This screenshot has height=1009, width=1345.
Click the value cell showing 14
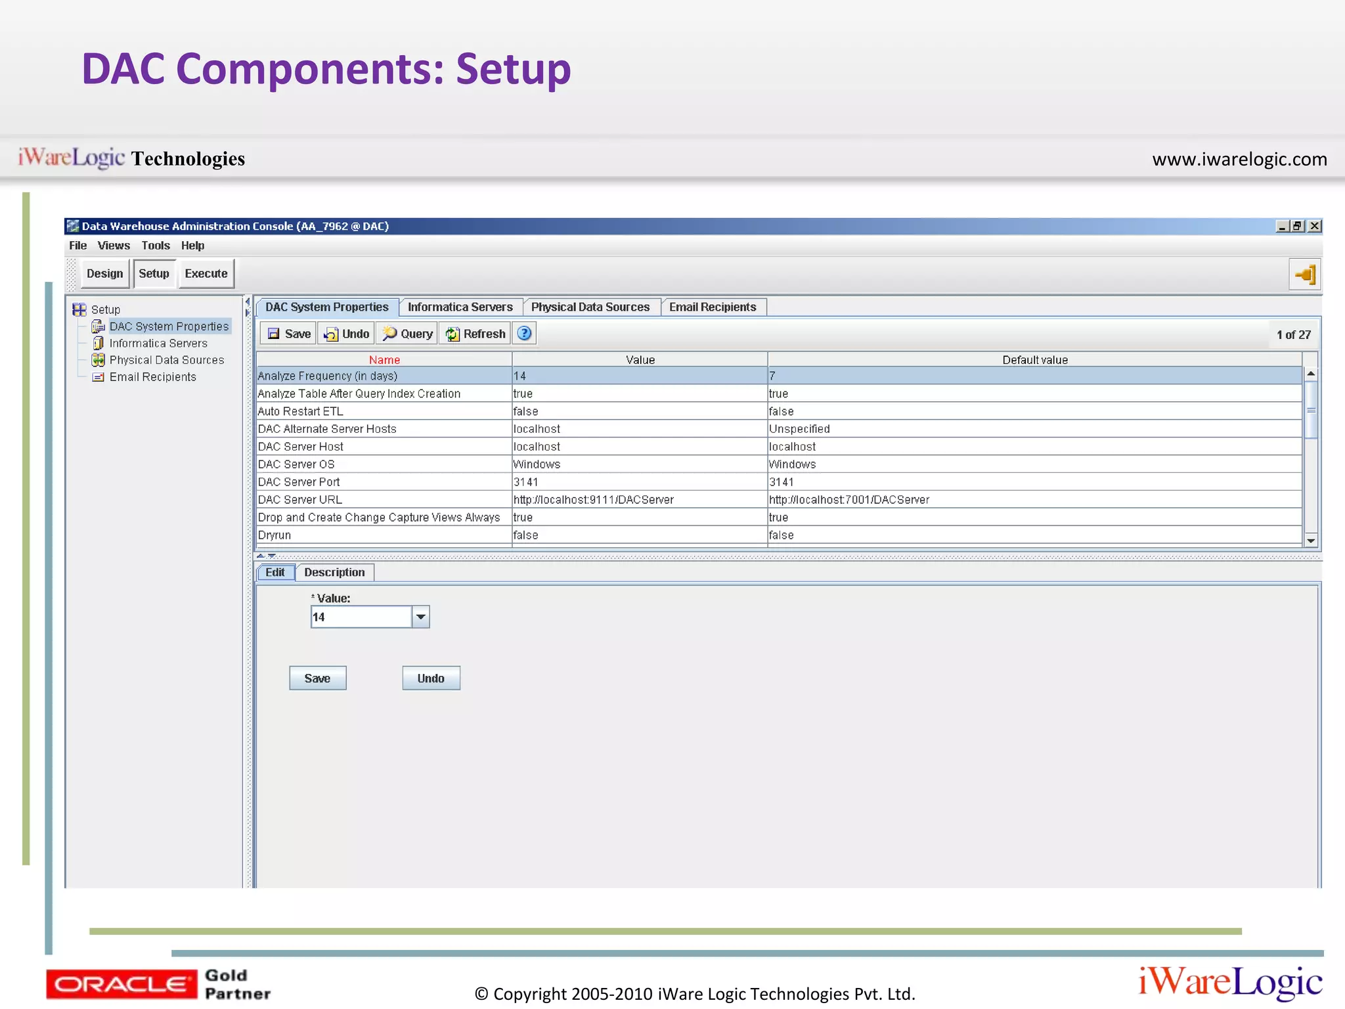tap(640, 376)
